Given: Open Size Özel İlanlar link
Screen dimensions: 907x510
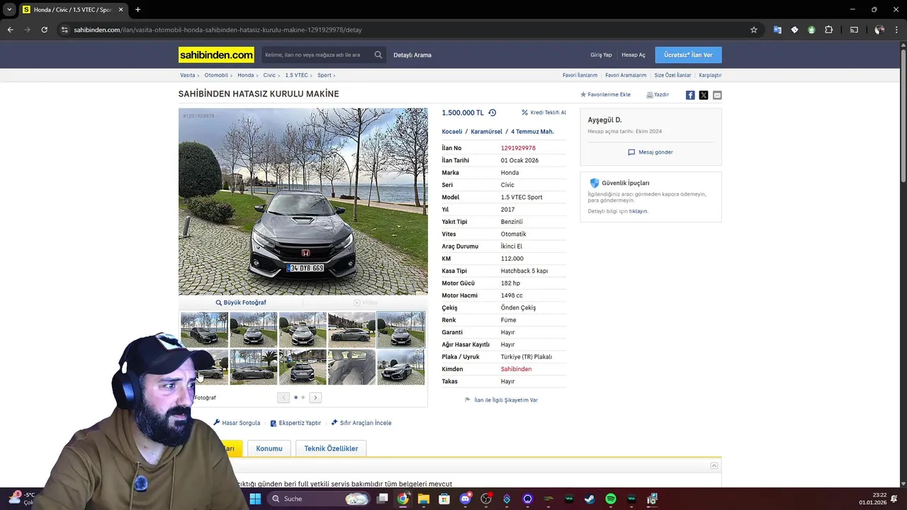Looking at the screenshot, I should coord(672,75).
